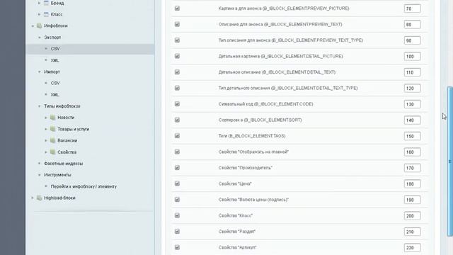Select the Свойства folder icon
Image resolution: width=453 pixels, height=255 pixels.
[x=52, y=152]
